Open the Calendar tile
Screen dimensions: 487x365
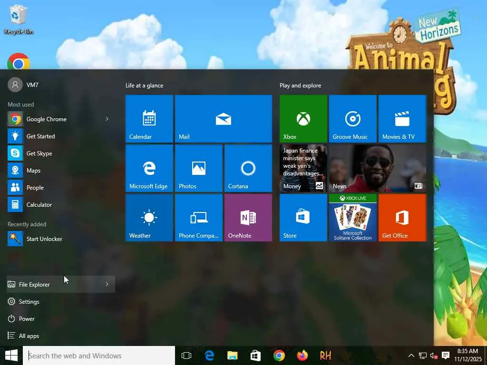coord(149,118)
